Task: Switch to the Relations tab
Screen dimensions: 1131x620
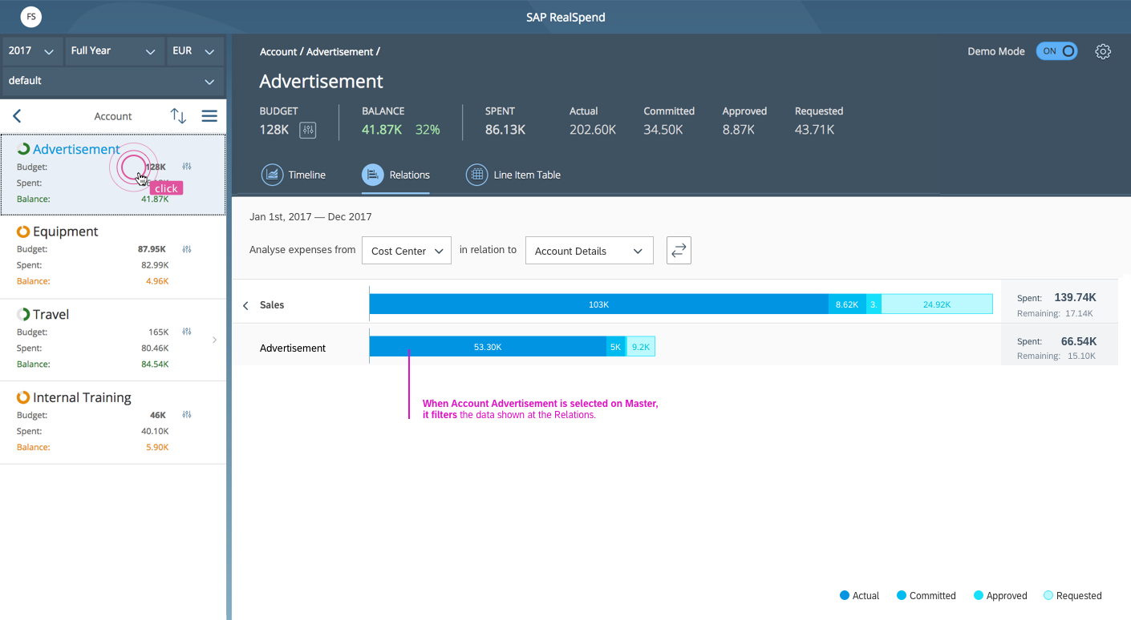Action: [395, 175]
